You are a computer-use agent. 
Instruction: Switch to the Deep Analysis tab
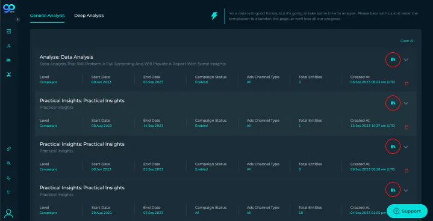tap(89, 16)
